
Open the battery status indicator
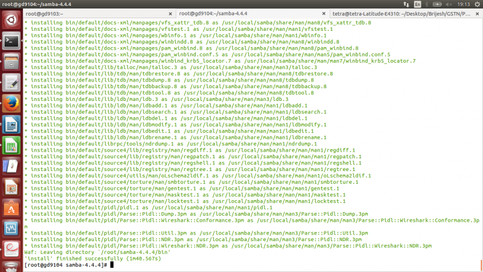pyautogui.click(x=437, y=4)
